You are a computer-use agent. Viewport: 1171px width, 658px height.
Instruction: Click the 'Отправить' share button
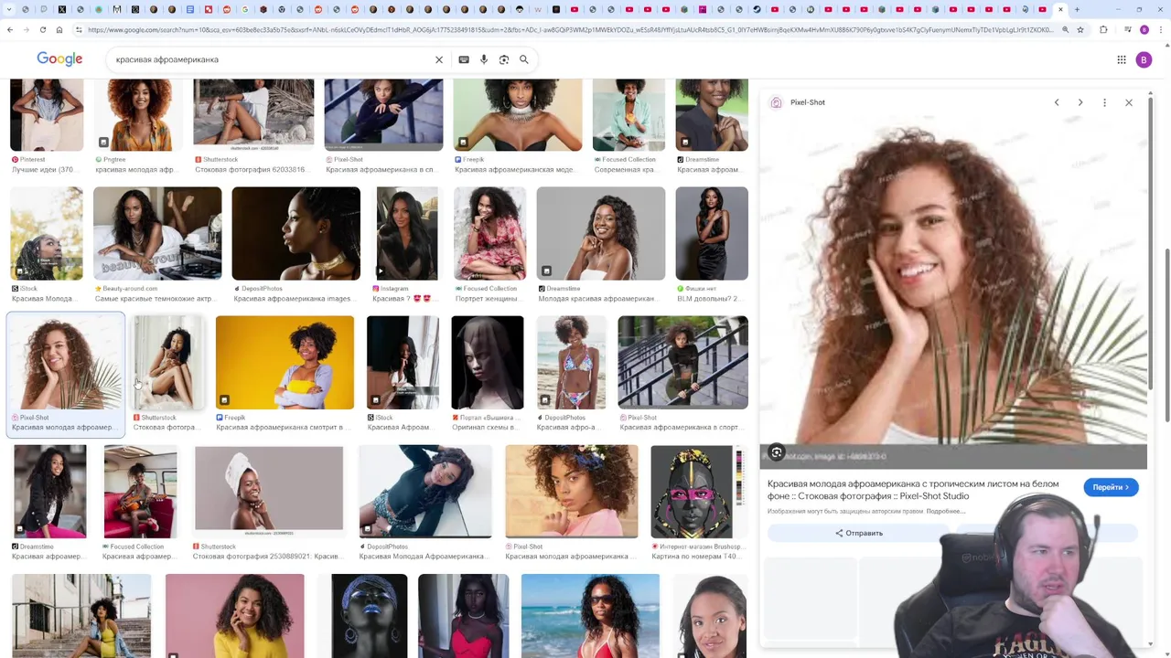click(x=859, y=533)
